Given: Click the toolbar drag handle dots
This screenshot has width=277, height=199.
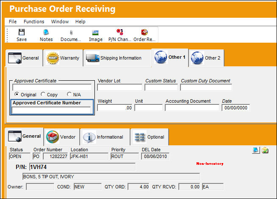Looking at the screenshot, I should tap(7, 35).
